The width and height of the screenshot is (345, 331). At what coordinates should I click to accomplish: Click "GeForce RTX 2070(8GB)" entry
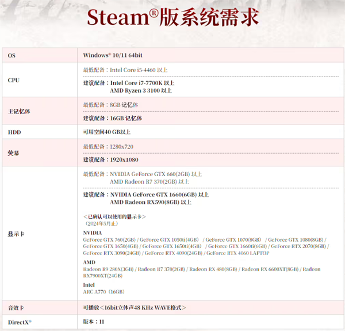(x=298, y=246)
